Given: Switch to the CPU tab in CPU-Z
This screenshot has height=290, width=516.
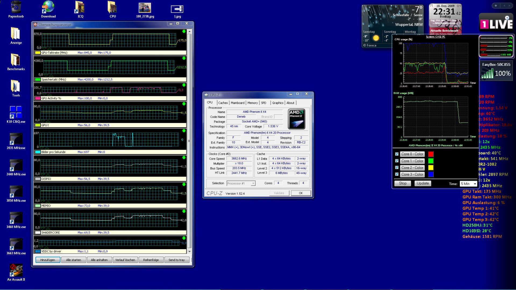Looking at the screenshot, I should (x=210, y=102).
